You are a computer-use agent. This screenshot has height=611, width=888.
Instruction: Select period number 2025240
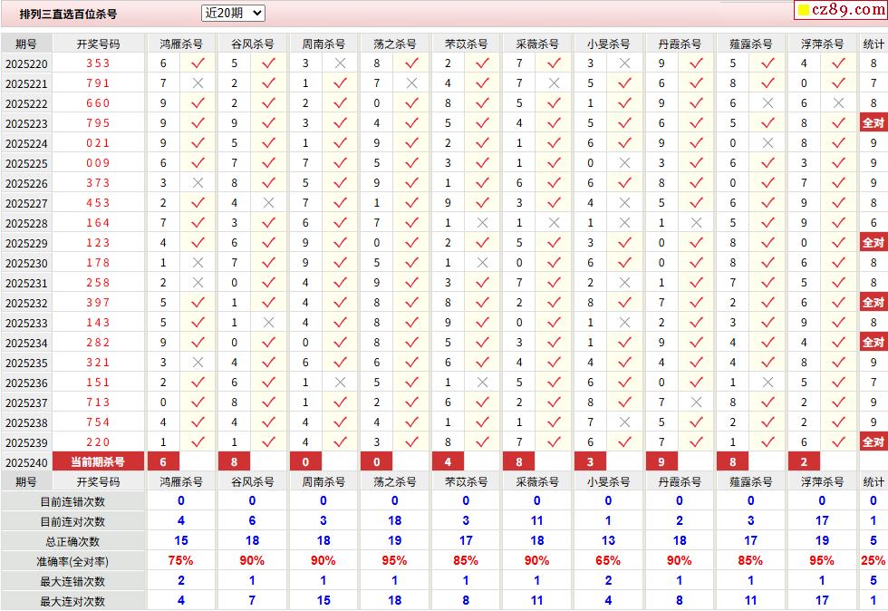[26, 463]
